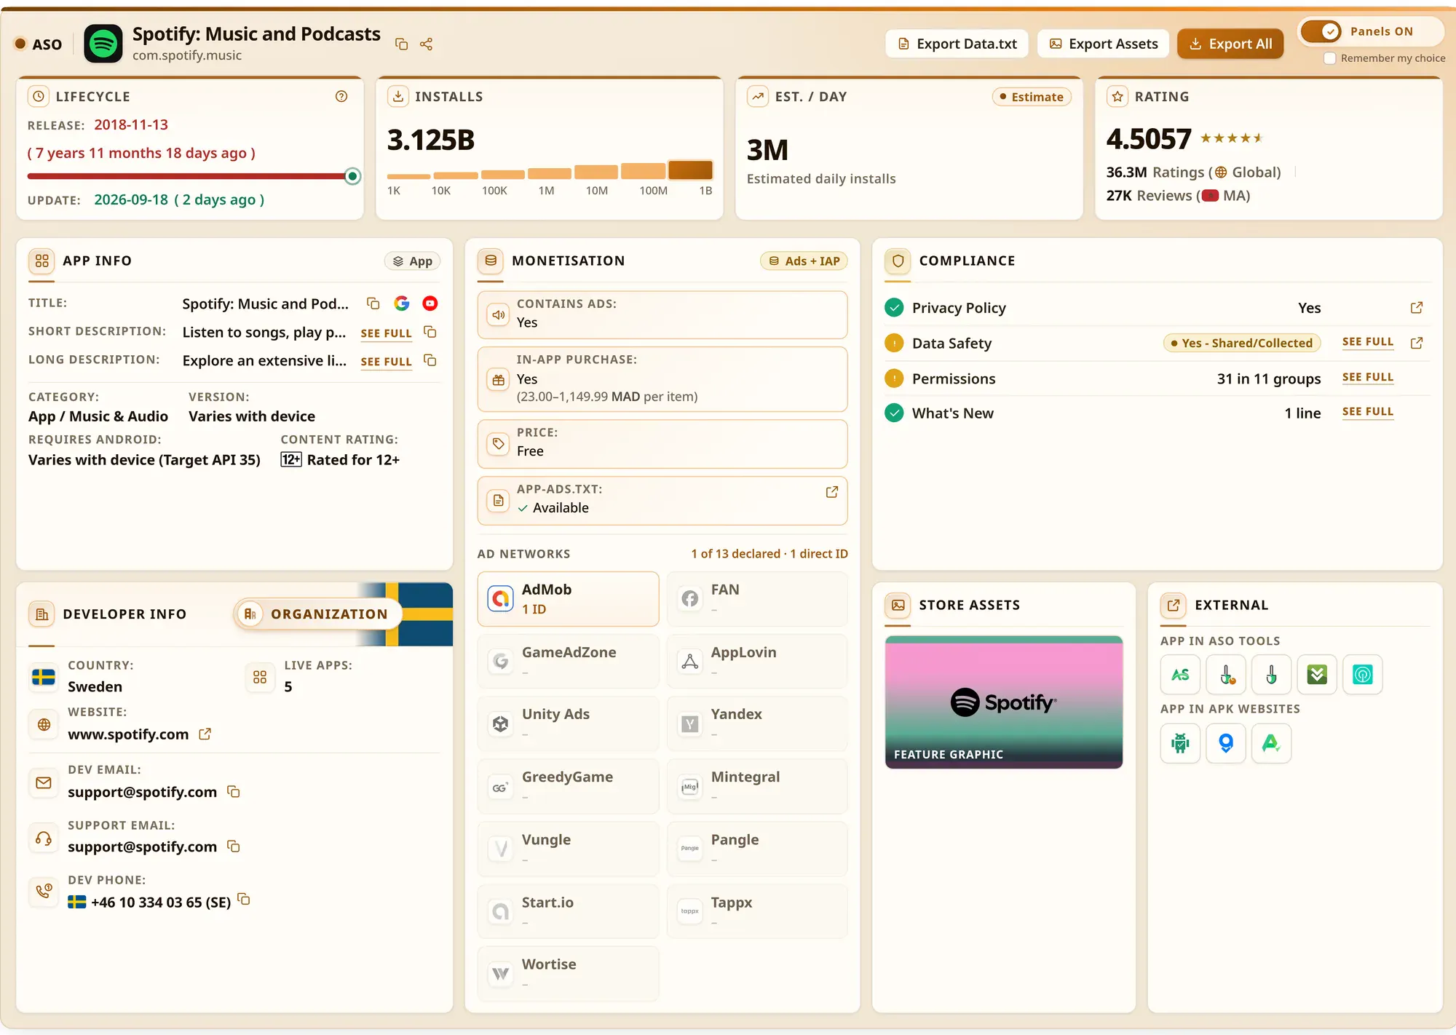1456x1035 pixels.
Task: Click the 36.3M Ratings Global text
Action: tap(1193, 172)
